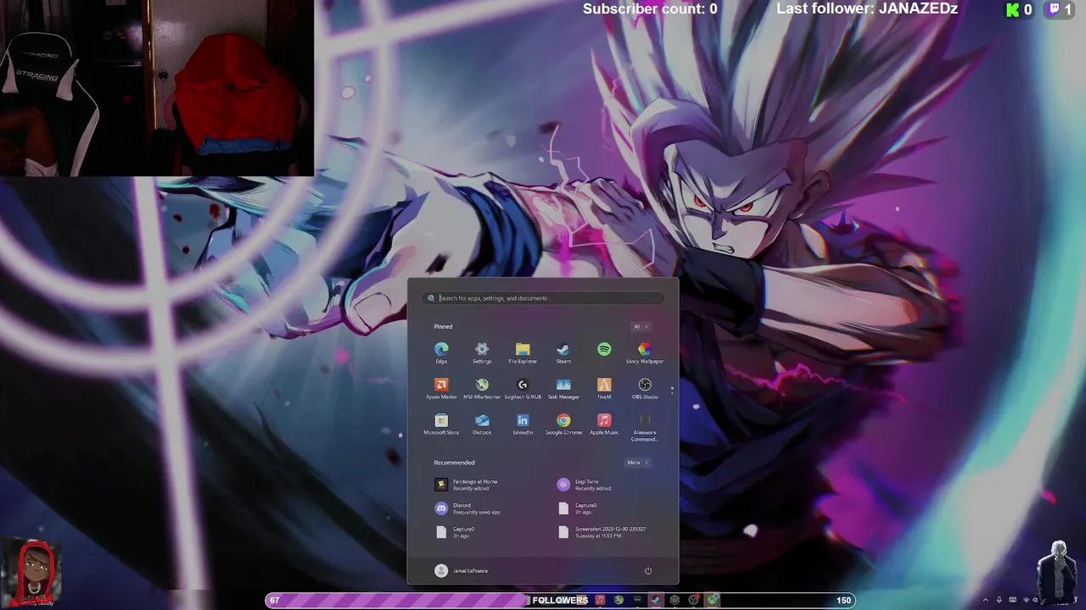Launch FiveM from Start menu
Screen dimensions: 1086x610
coord(604,388)
